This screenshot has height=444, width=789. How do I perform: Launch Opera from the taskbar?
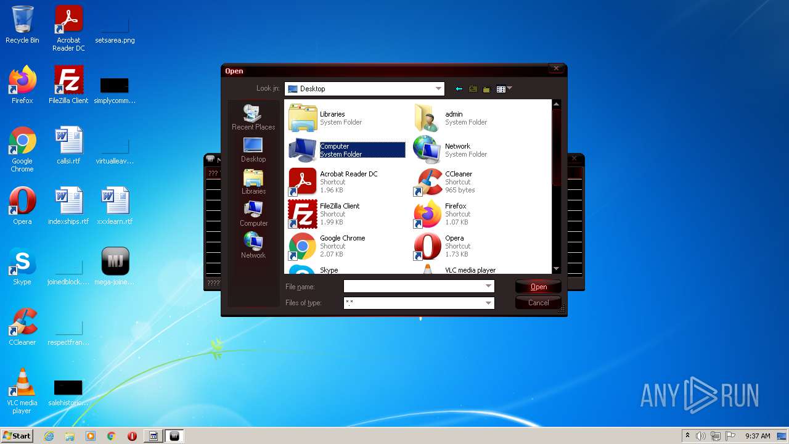pos(132,436)
